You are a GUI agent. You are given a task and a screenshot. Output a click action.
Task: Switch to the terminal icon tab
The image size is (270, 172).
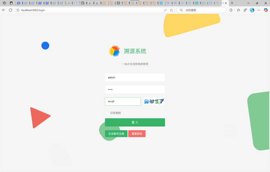[161, 3]
